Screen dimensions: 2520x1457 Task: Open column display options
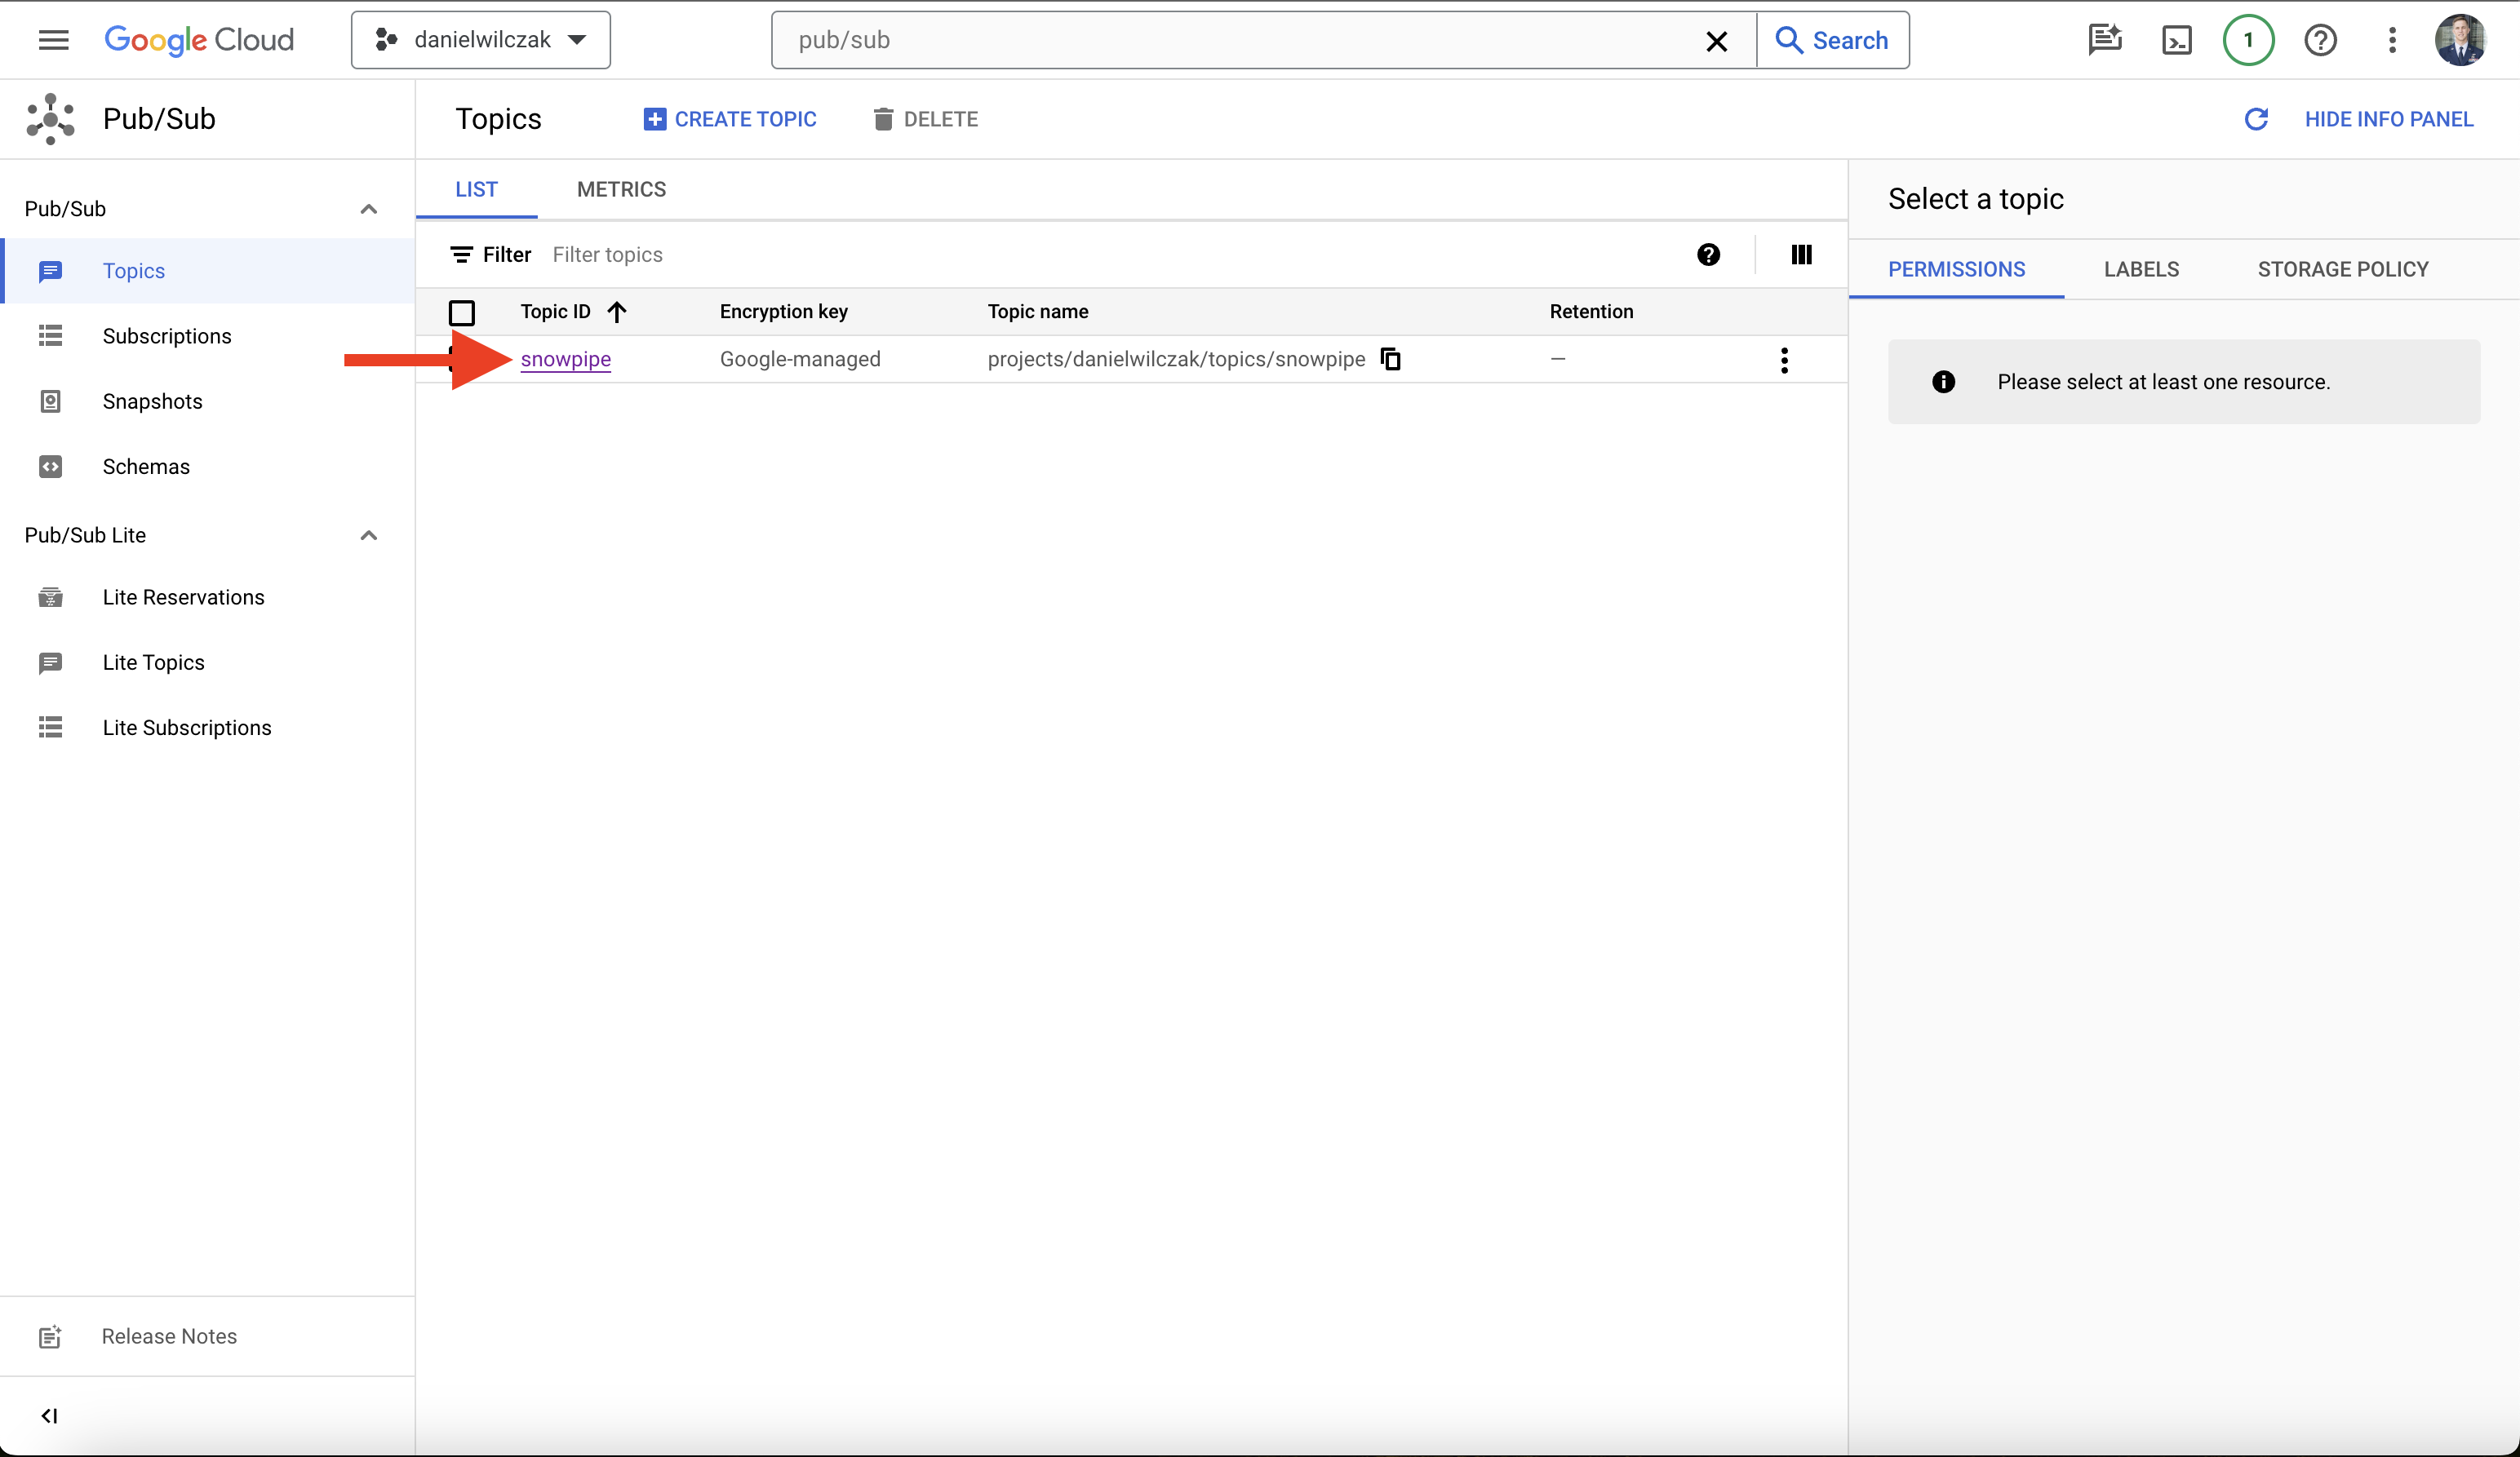[x=1801, y=255]
